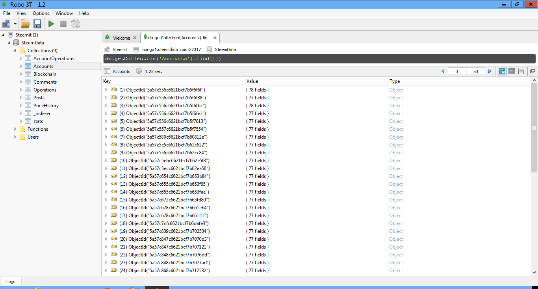Select the db.getCollection('Accounts') query tab

click(x=180, y=38)
